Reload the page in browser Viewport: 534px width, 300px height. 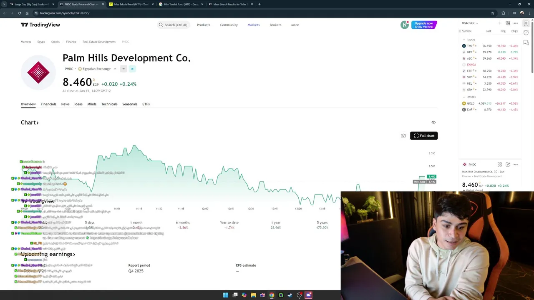19,13
